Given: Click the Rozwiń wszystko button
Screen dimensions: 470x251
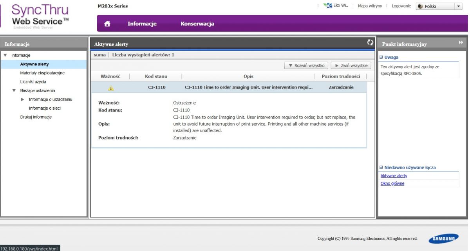Looking at the screenshot, I should click(x=306, y=66).
